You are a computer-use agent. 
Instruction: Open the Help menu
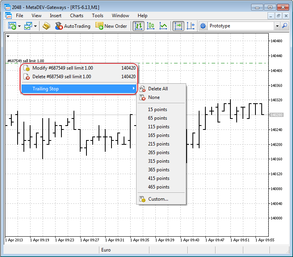(x=142, y=16)
